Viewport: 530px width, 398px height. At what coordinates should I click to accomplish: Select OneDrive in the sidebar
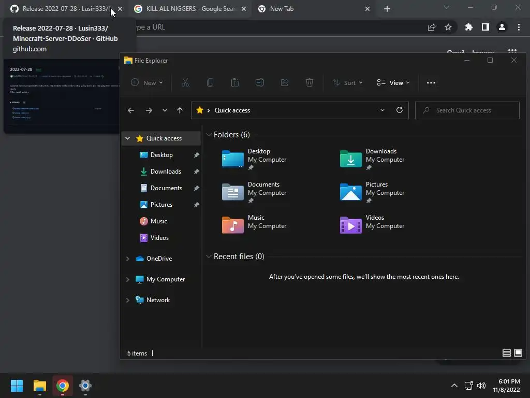point(159,259)
